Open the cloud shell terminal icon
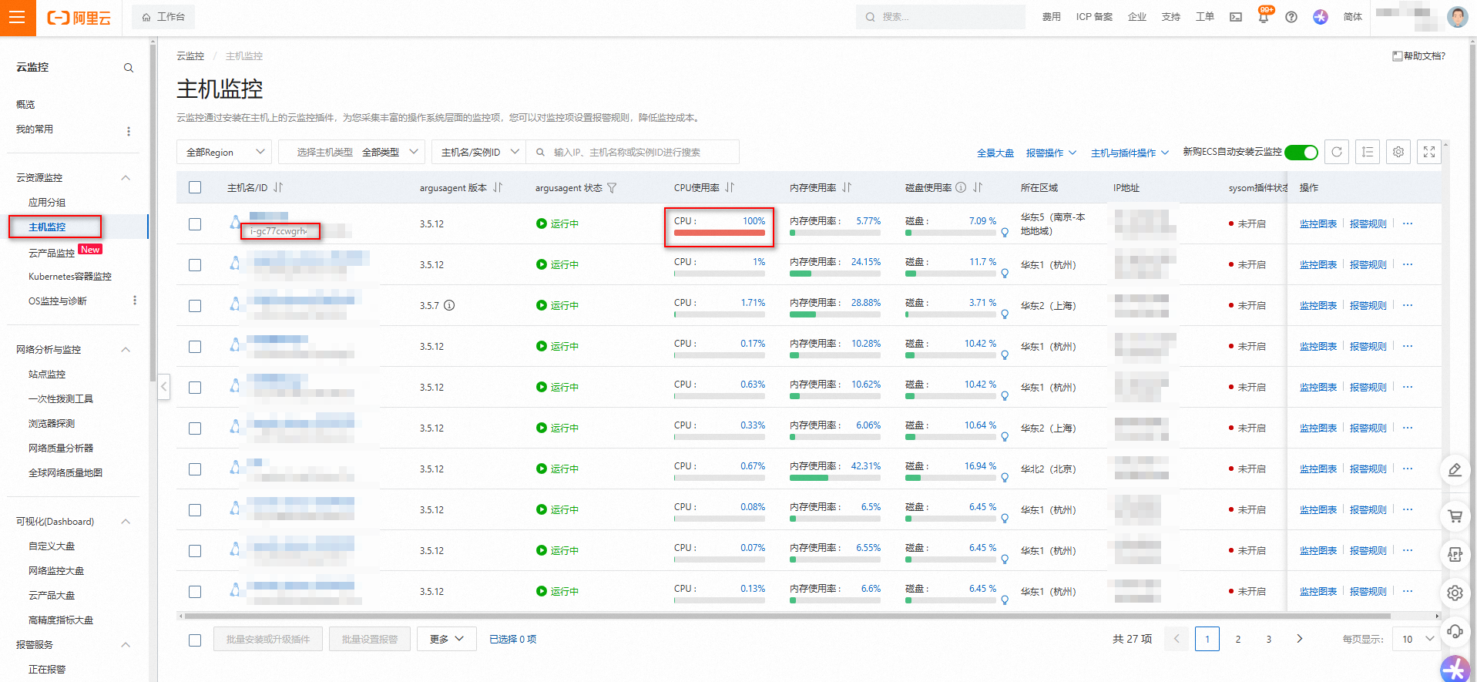The image size is (1477, 682). tap(1236, 17)
